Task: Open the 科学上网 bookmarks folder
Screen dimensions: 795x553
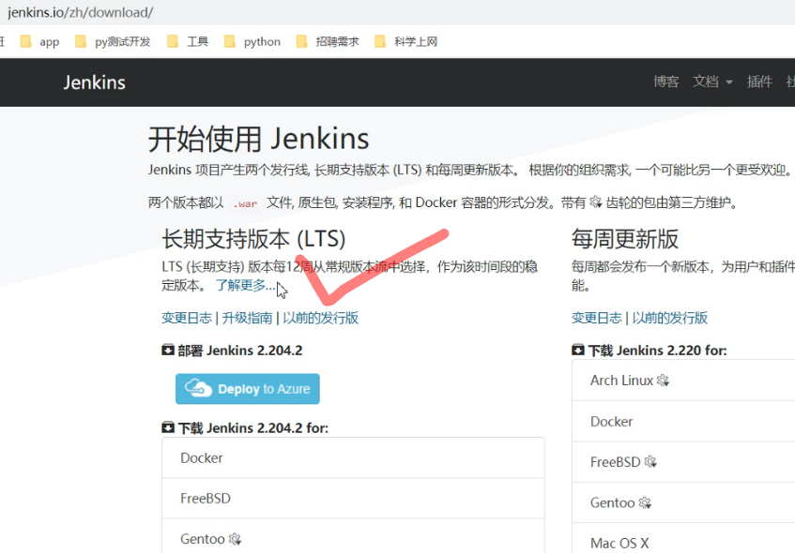Action: (x=405, y=41)
